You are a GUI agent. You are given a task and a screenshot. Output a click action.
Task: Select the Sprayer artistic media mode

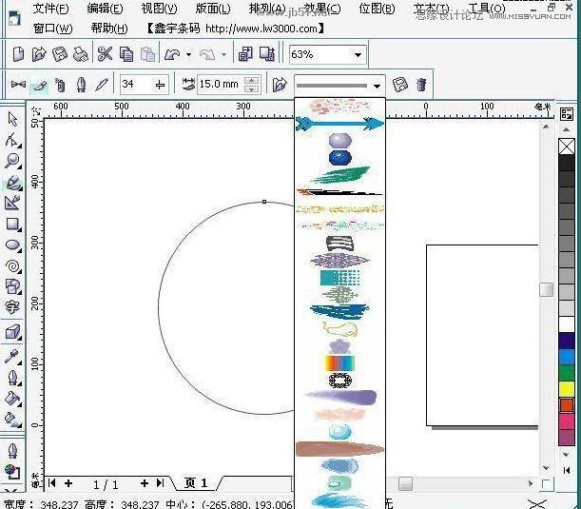(x=60, y=85)
